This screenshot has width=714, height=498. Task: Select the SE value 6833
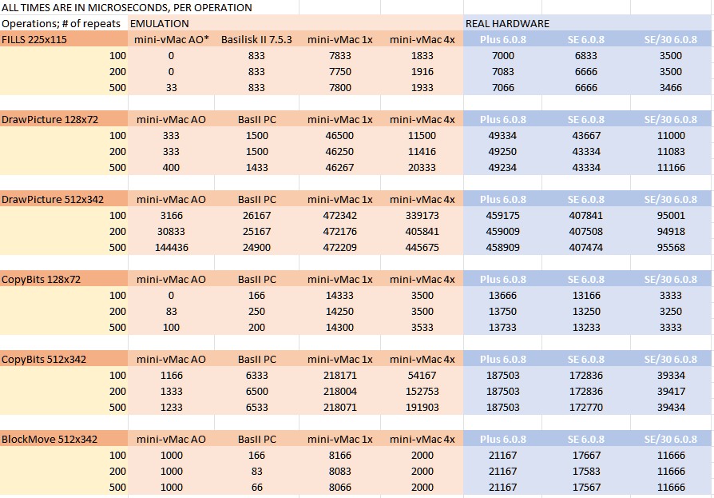tap(586, 56)
